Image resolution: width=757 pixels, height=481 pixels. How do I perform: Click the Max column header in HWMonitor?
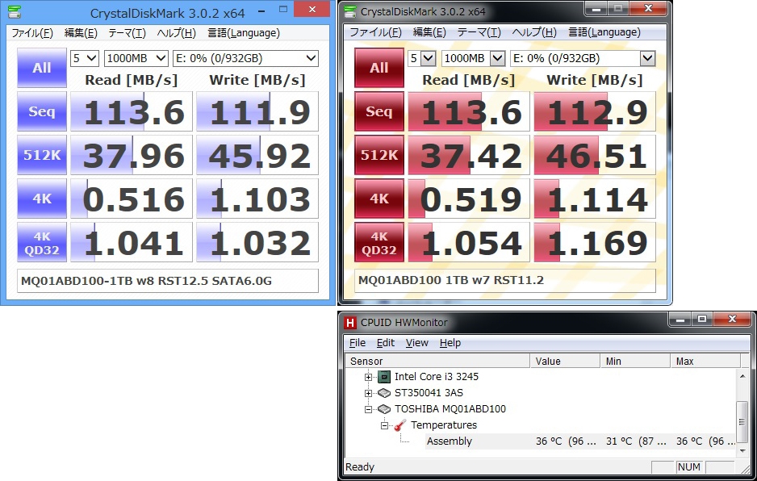coord(705,362)
